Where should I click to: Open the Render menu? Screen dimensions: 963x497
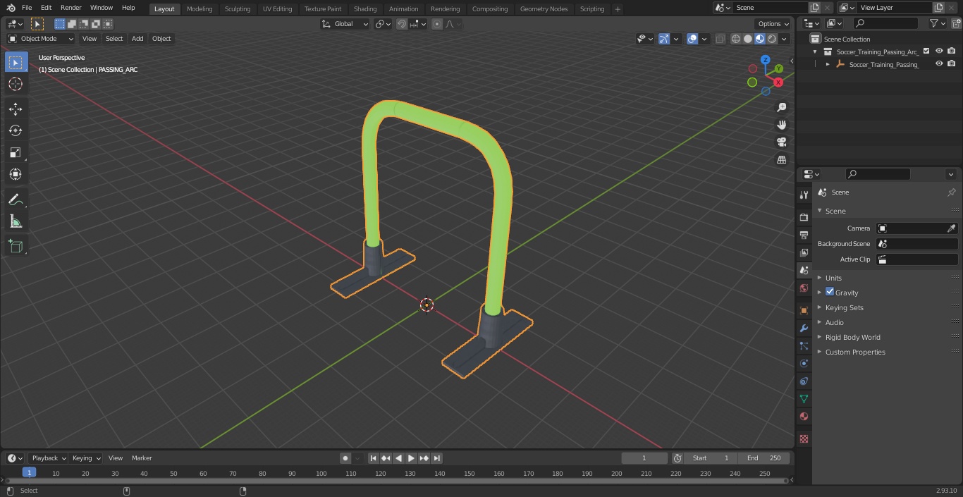tap(70, 8)
